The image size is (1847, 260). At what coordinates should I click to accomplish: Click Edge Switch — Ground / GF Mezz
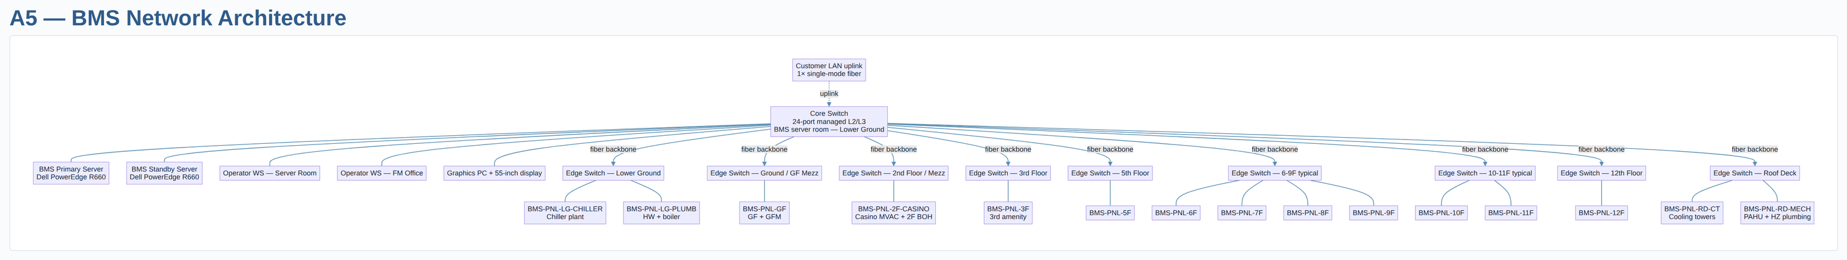pos(763,173)
